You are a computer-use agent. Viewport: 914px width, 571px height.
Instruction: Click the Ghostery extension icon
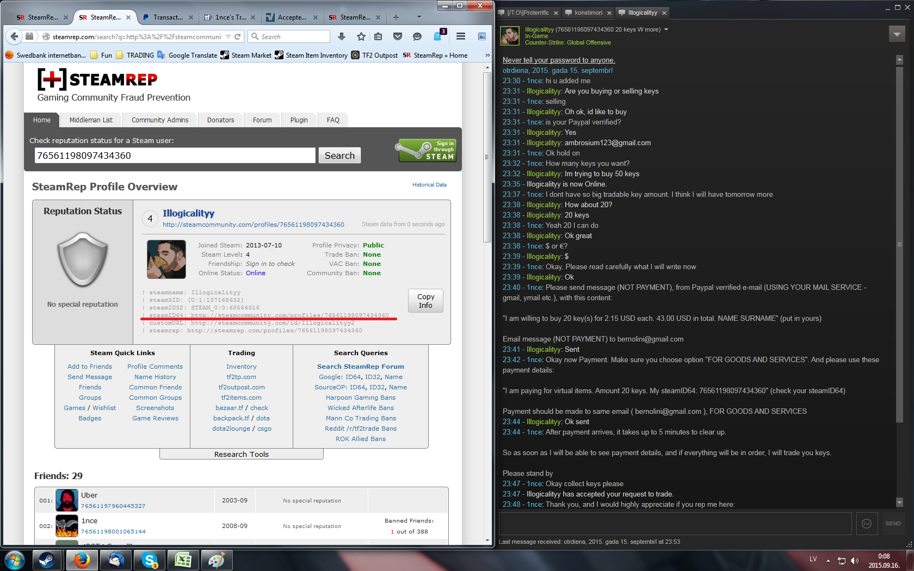pyautogui.click(x=438, y=36)
